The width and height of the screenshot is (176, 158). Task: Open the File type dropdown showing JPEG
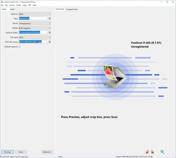[x=35, y=37]
